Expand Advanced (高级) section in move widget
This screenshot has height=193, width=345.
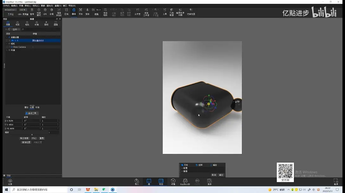click(x=182, y=171)
